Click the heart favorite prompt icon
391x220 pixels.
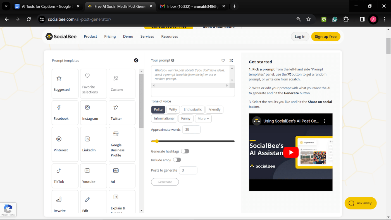(223, 60)
